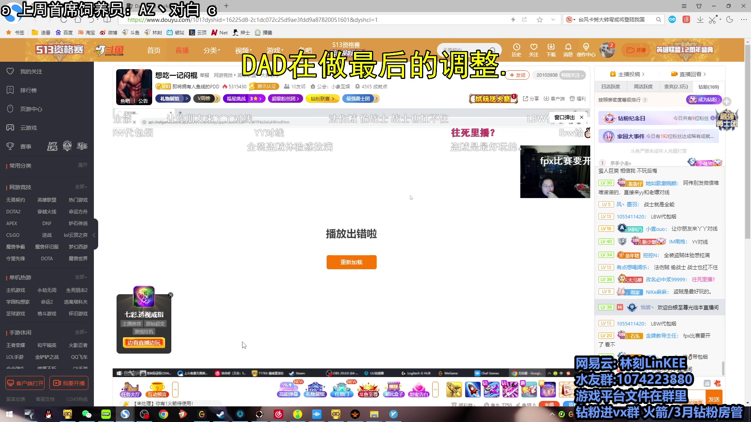This screenshot has width=751, height=422.
Task: Open the 创作中心 lightbulb icon
Action: tap(586, 50)
